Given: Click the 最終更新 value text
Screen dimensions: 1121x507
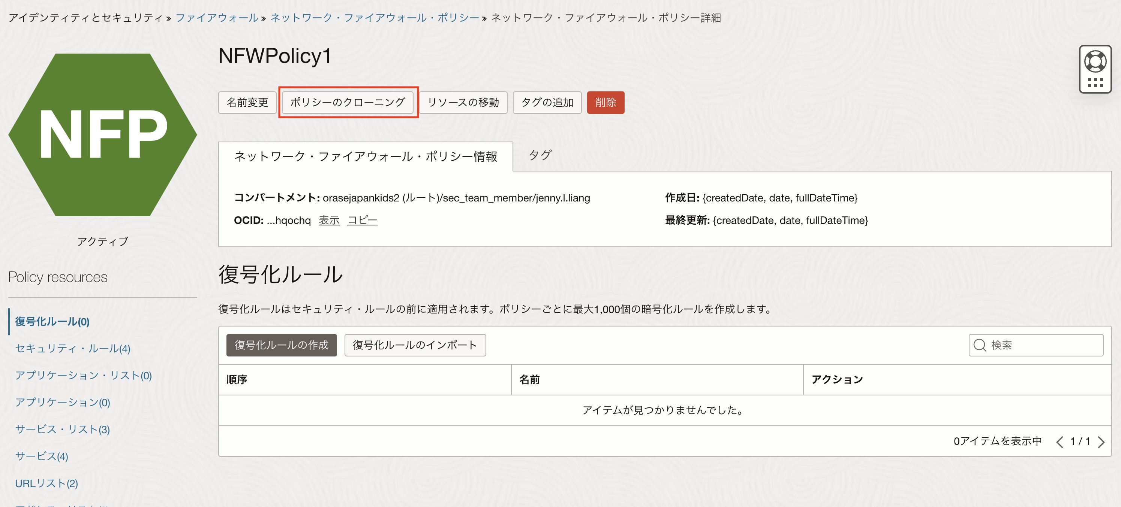Looking at the screenshot, I should (x=790, y=220).
